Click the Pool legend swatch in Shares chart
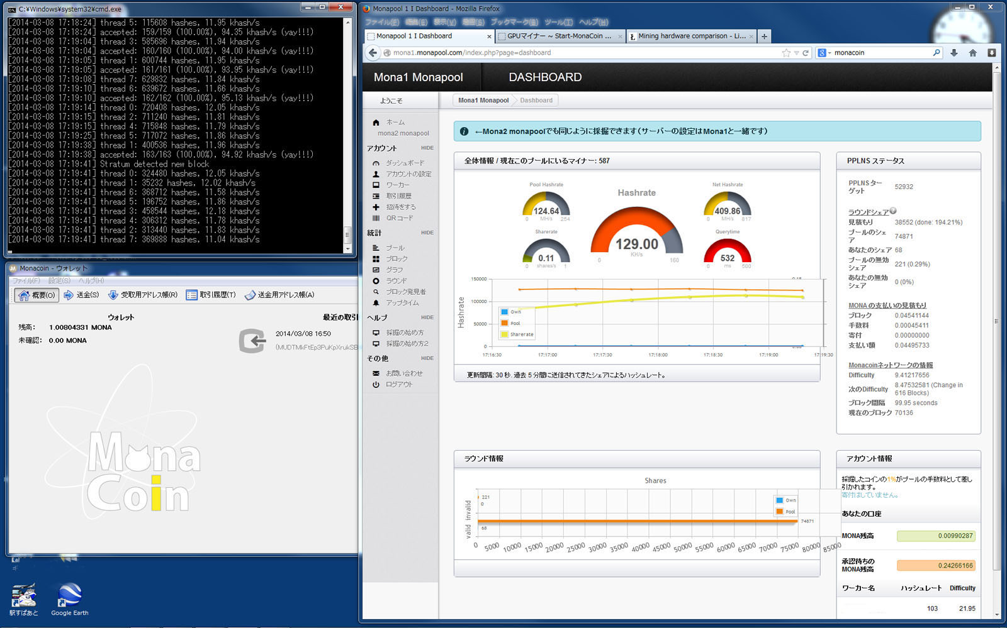Image resolution: width=1007 pixels, height=628 pixels. point(780,512)
